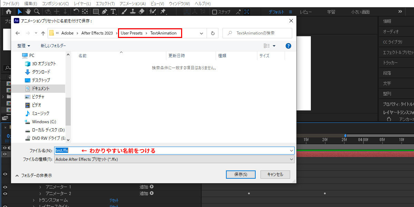Open the dialog help question-mark icon
Viewport: 414px width, 207px height.
[x=288, y=46]
